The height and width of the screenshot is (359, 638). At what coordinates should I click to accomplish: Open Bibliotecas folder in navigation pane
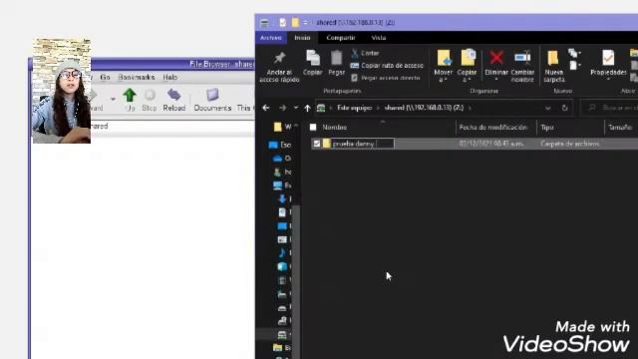click(x=282, y=348)
